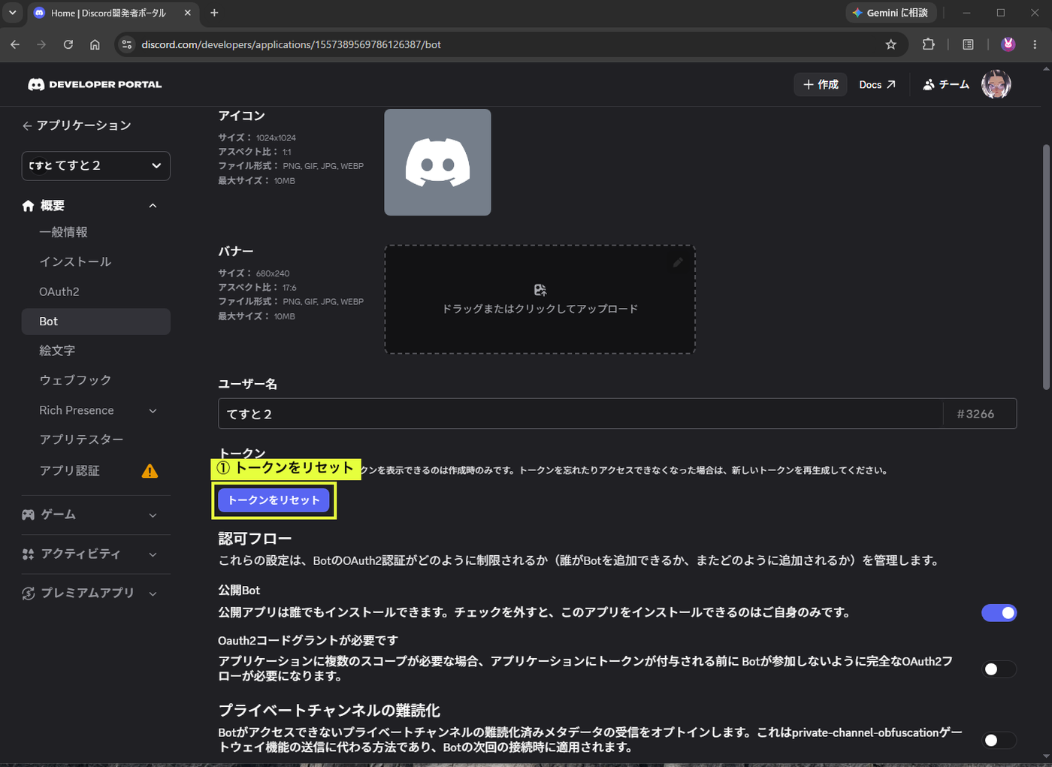Image resolution: width=1052 pixels, height=767 pixels.
Task: Click the pencil edit icon on banner
Action: click(x=678, y=262)
